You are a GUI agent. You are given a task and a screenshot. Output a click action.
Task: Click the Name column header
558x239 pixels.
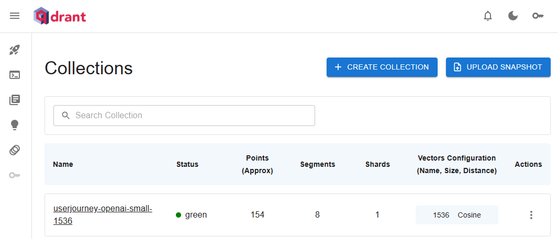(63, 164)
